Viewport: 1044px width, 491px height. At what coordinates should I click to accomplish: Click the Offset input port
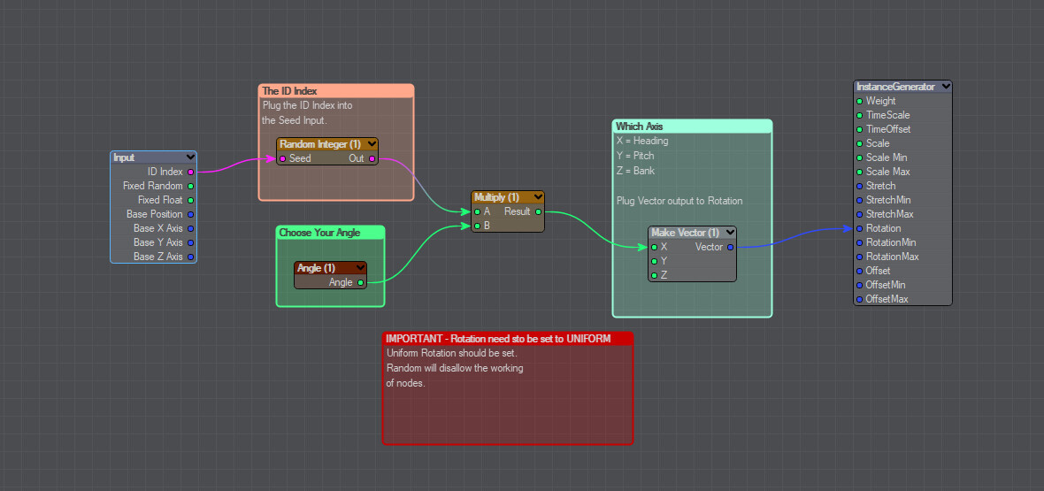pos(860,271)
